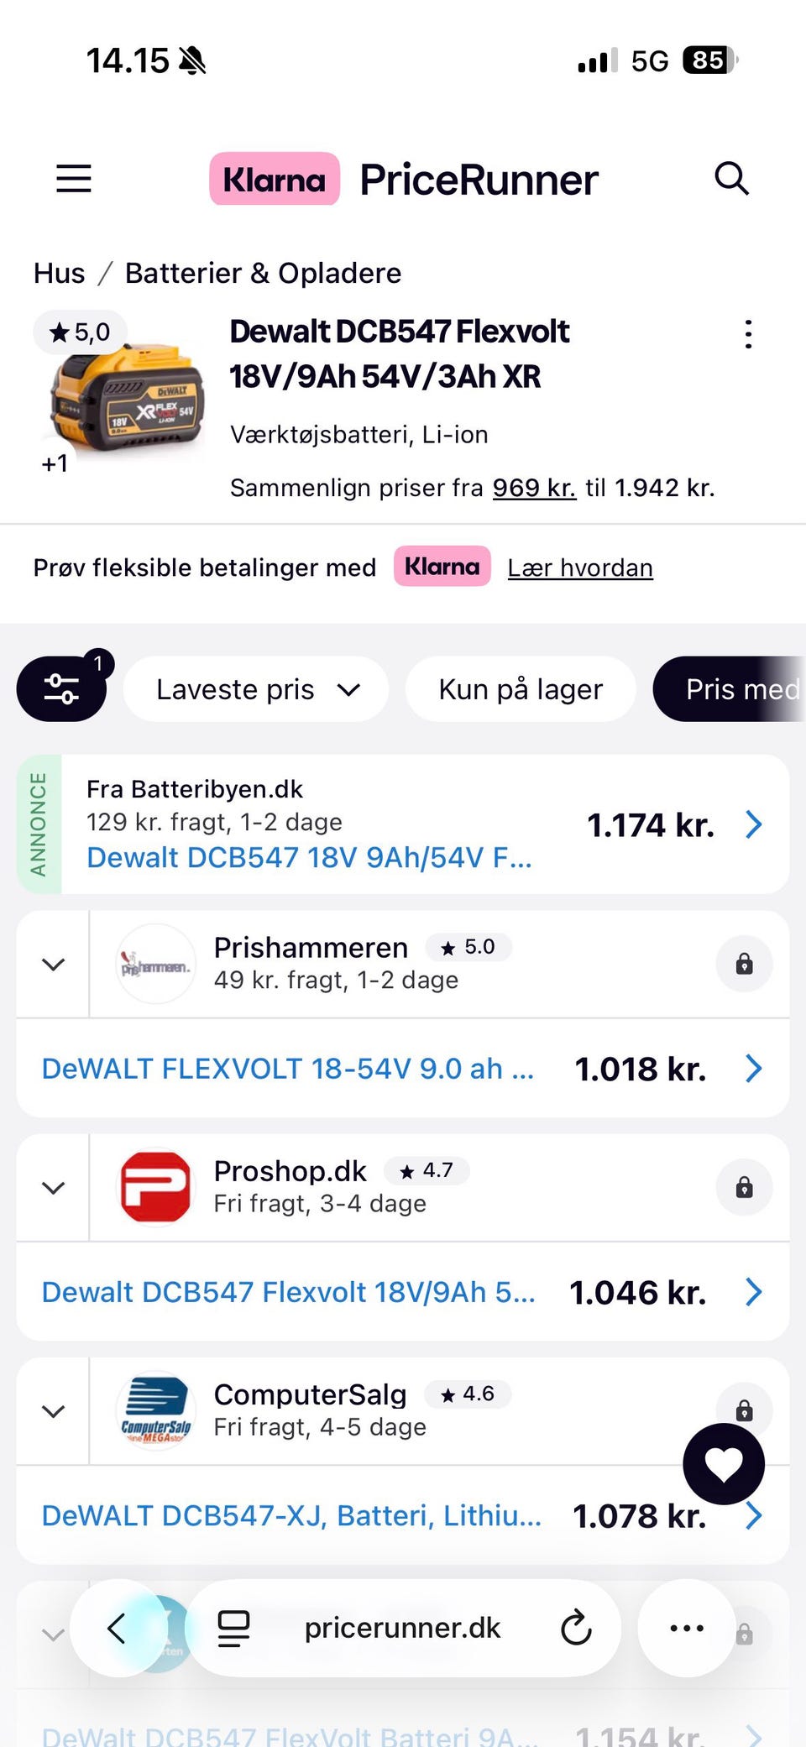This screenshot has width=806, height=1747.
Task: Click the Lær hvordan link
Action: [580, 568]
